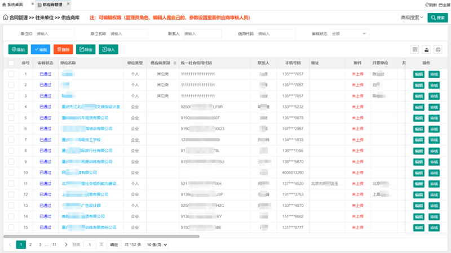Open the company link in row 12

(x=85, y=195)
